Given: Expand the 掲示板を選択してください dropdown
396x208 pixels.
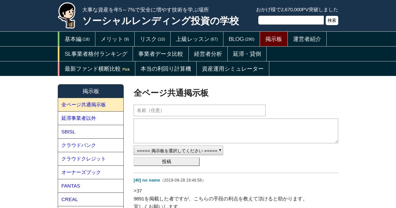Looking at the screenshot, I should 178,151.
